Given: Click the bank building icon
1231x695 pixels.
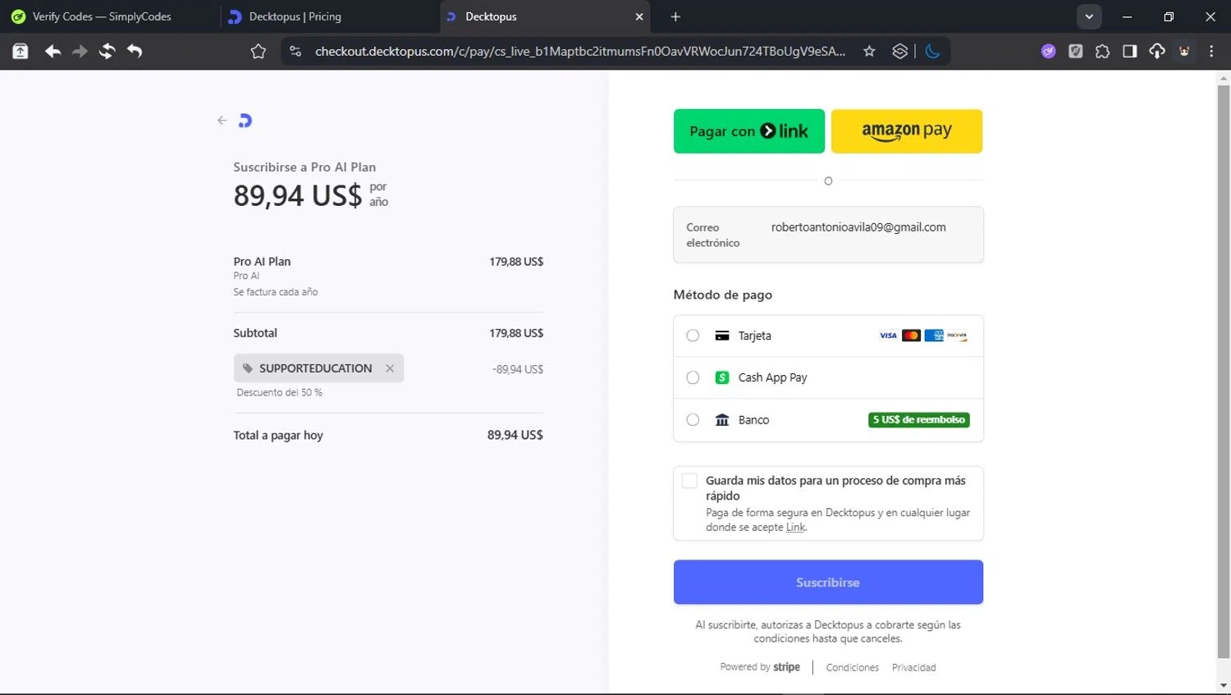Looking at the screenshot, I should 722,420.
